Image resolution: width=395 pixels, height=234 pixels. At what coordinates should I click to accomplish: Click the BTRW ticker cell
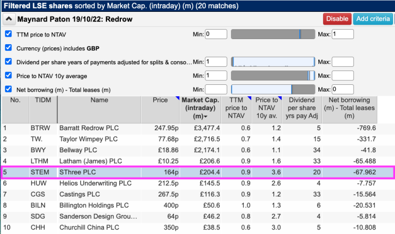(x=40, y=128)
